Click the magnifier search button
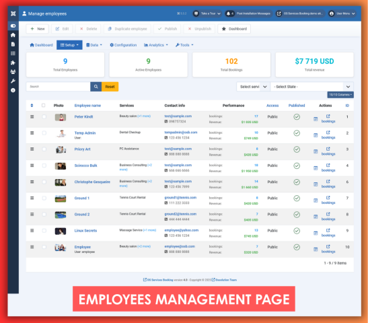Screen dimensions: 368x323 coord(96,87)
